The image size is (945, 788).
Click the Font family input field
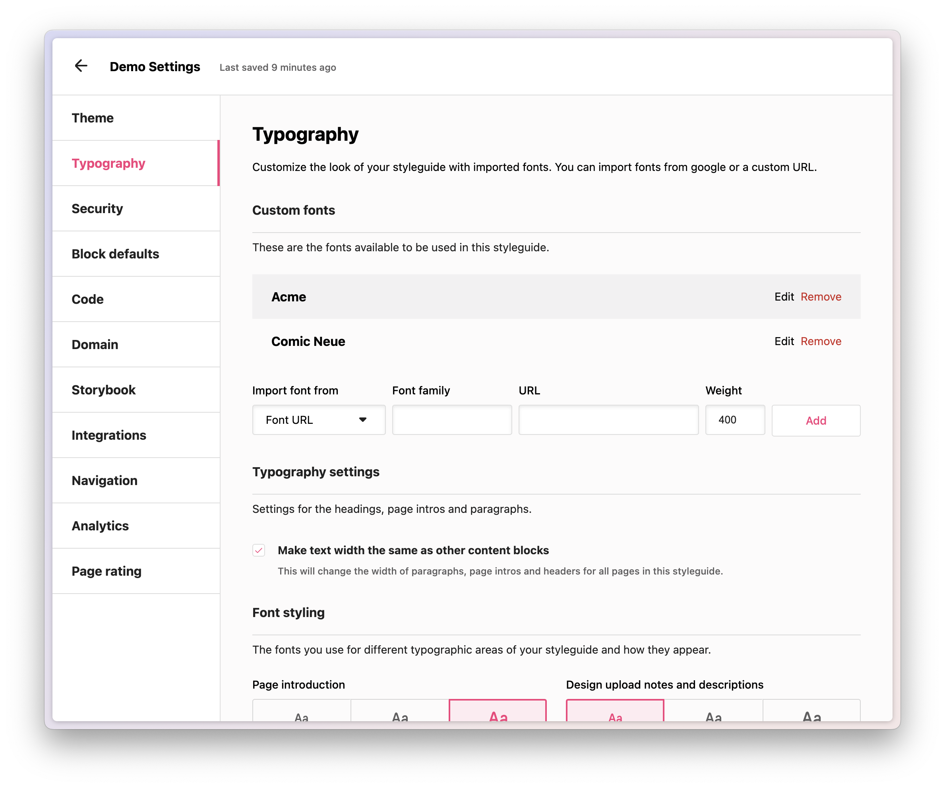pos(452,420)
